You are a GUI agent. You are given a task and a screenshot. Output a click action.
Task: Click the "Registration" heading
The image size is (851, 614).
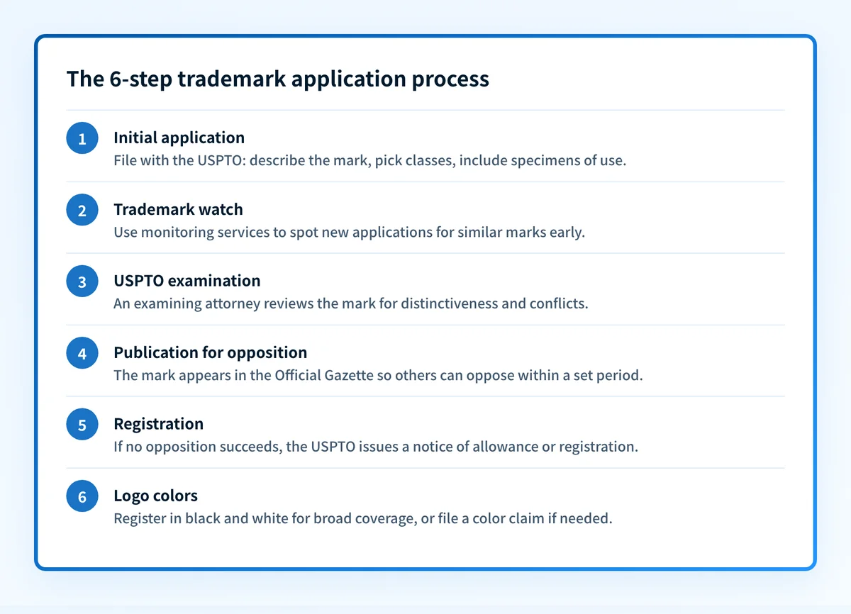pyautogui.click(x=158, y=424)
